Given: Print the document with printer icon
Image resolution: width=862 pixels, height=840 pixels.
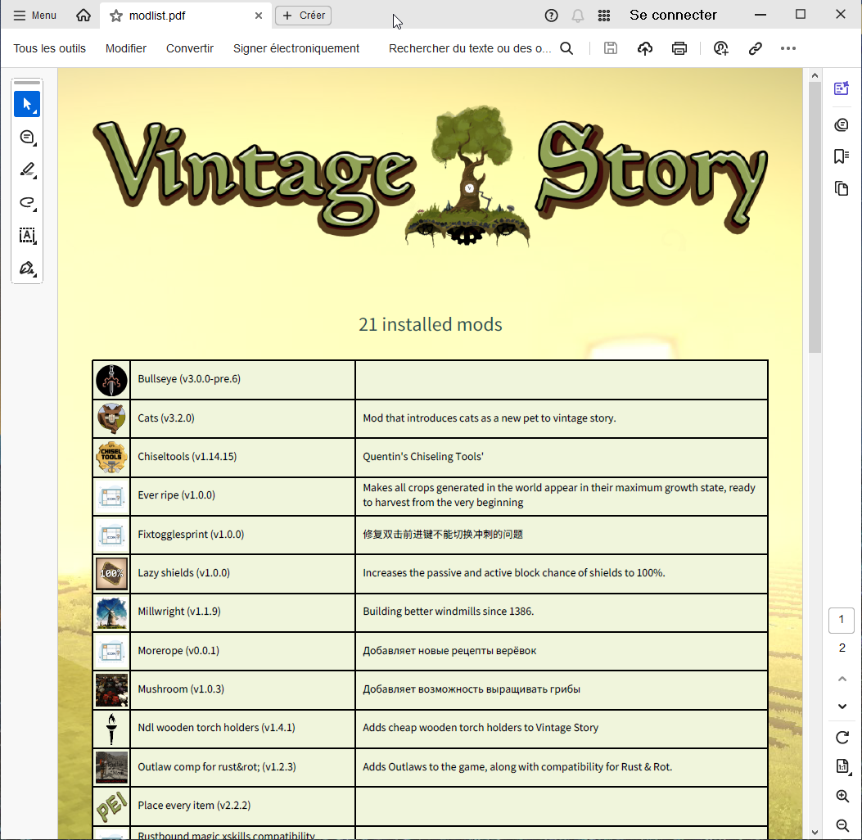Looking at the screenshot, I should coord(679,48).
